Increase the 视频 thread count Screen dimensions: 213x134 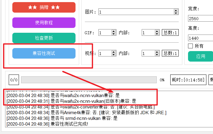(x=113, y=52)
